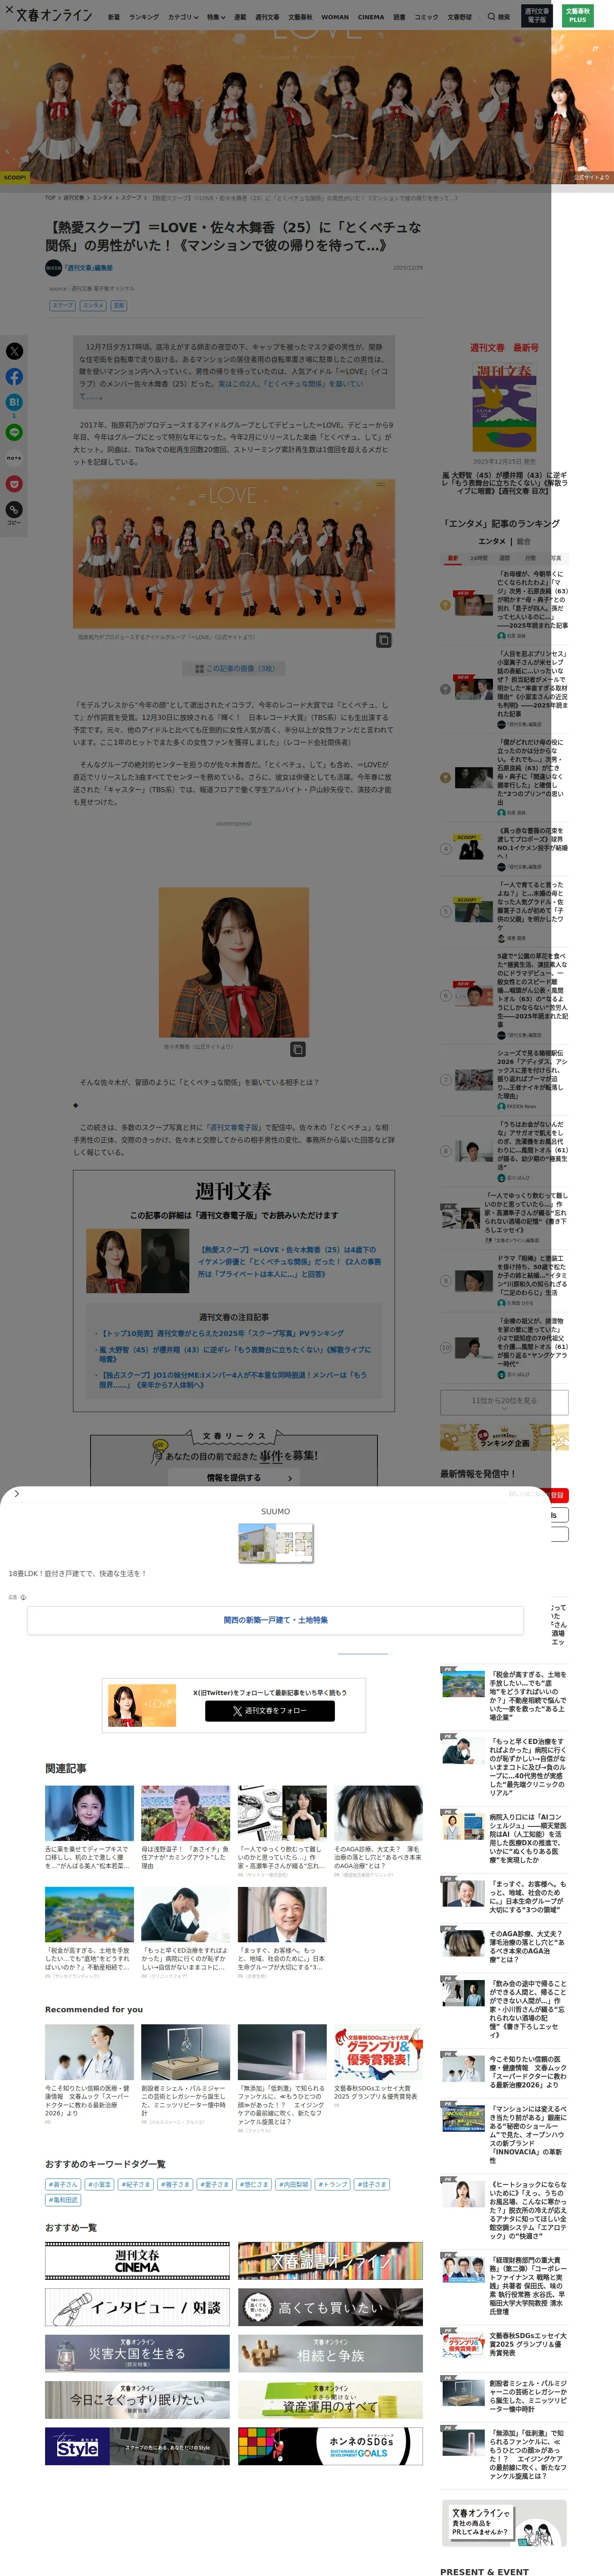Open the トップ10発表 スクープ写真 article link
The width and height of the screenshot is (614, 2576).
[x=222, y=1333]
